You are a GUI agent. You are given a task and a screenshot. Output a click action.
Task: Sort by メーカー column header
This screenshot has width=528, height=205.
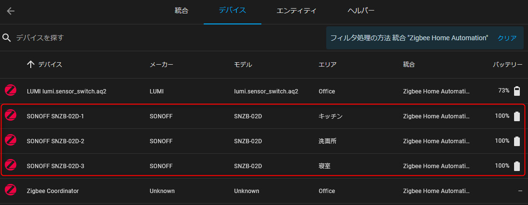coord(161,65)
